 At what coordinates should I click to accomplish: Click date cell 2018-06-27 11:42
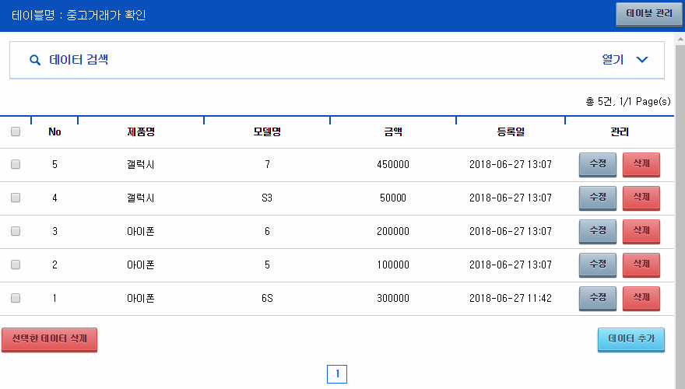511,298
